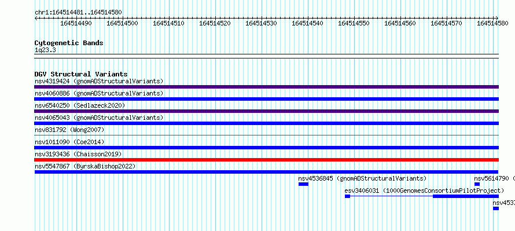Click the 1q23.3 cytogenetic band bar

266,56
